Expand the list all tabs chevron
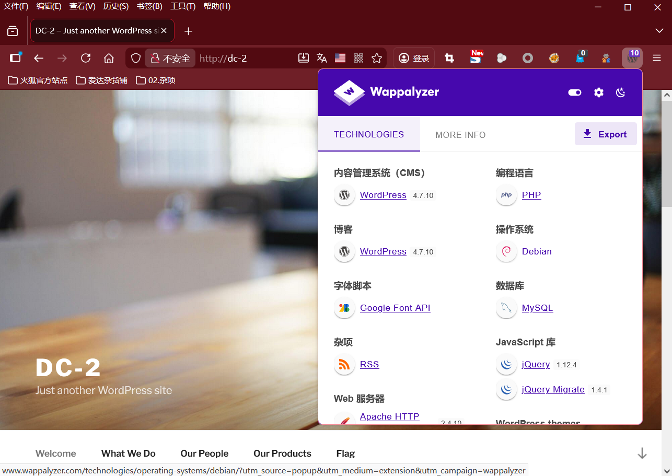The width and height of the screenshot is (672, 476). (x=659, y=31)
